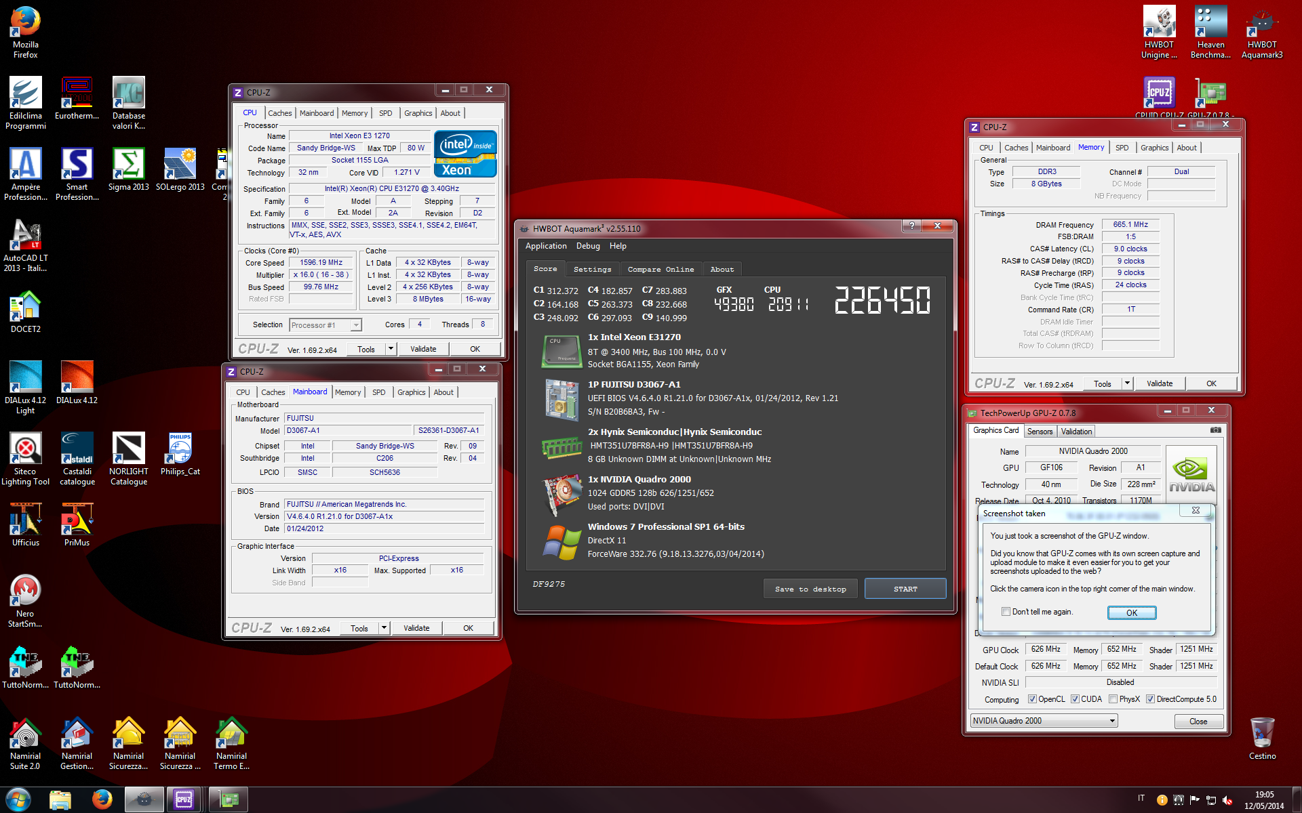This screenshot has height=813, width=1302.
Task: Open Smart Professional desktop icon
Action: pos(77,174)
